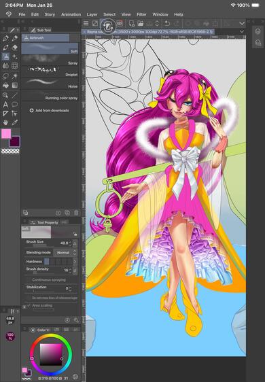
Task: Open the Layer menu
Action: [92, 14]
